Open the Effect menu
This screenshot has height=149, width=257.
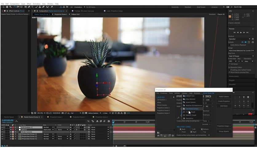(29, 4)
